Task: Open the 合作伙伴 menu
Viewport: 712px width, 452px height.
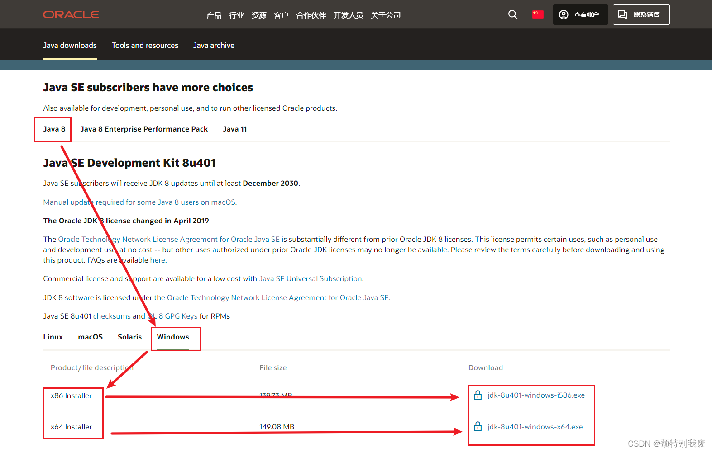Action: (311, 15)
